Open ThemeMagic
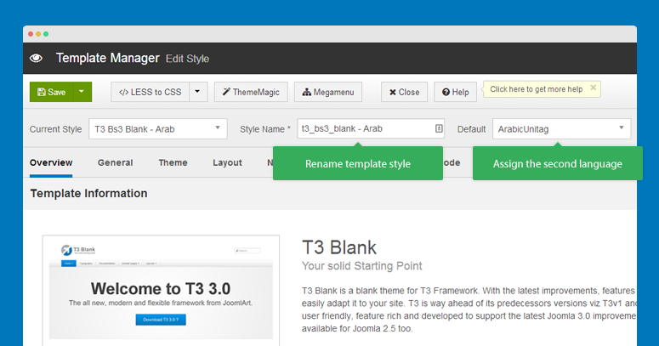The width and height of the screenshot is (659, 346). [x=251, y=92]
